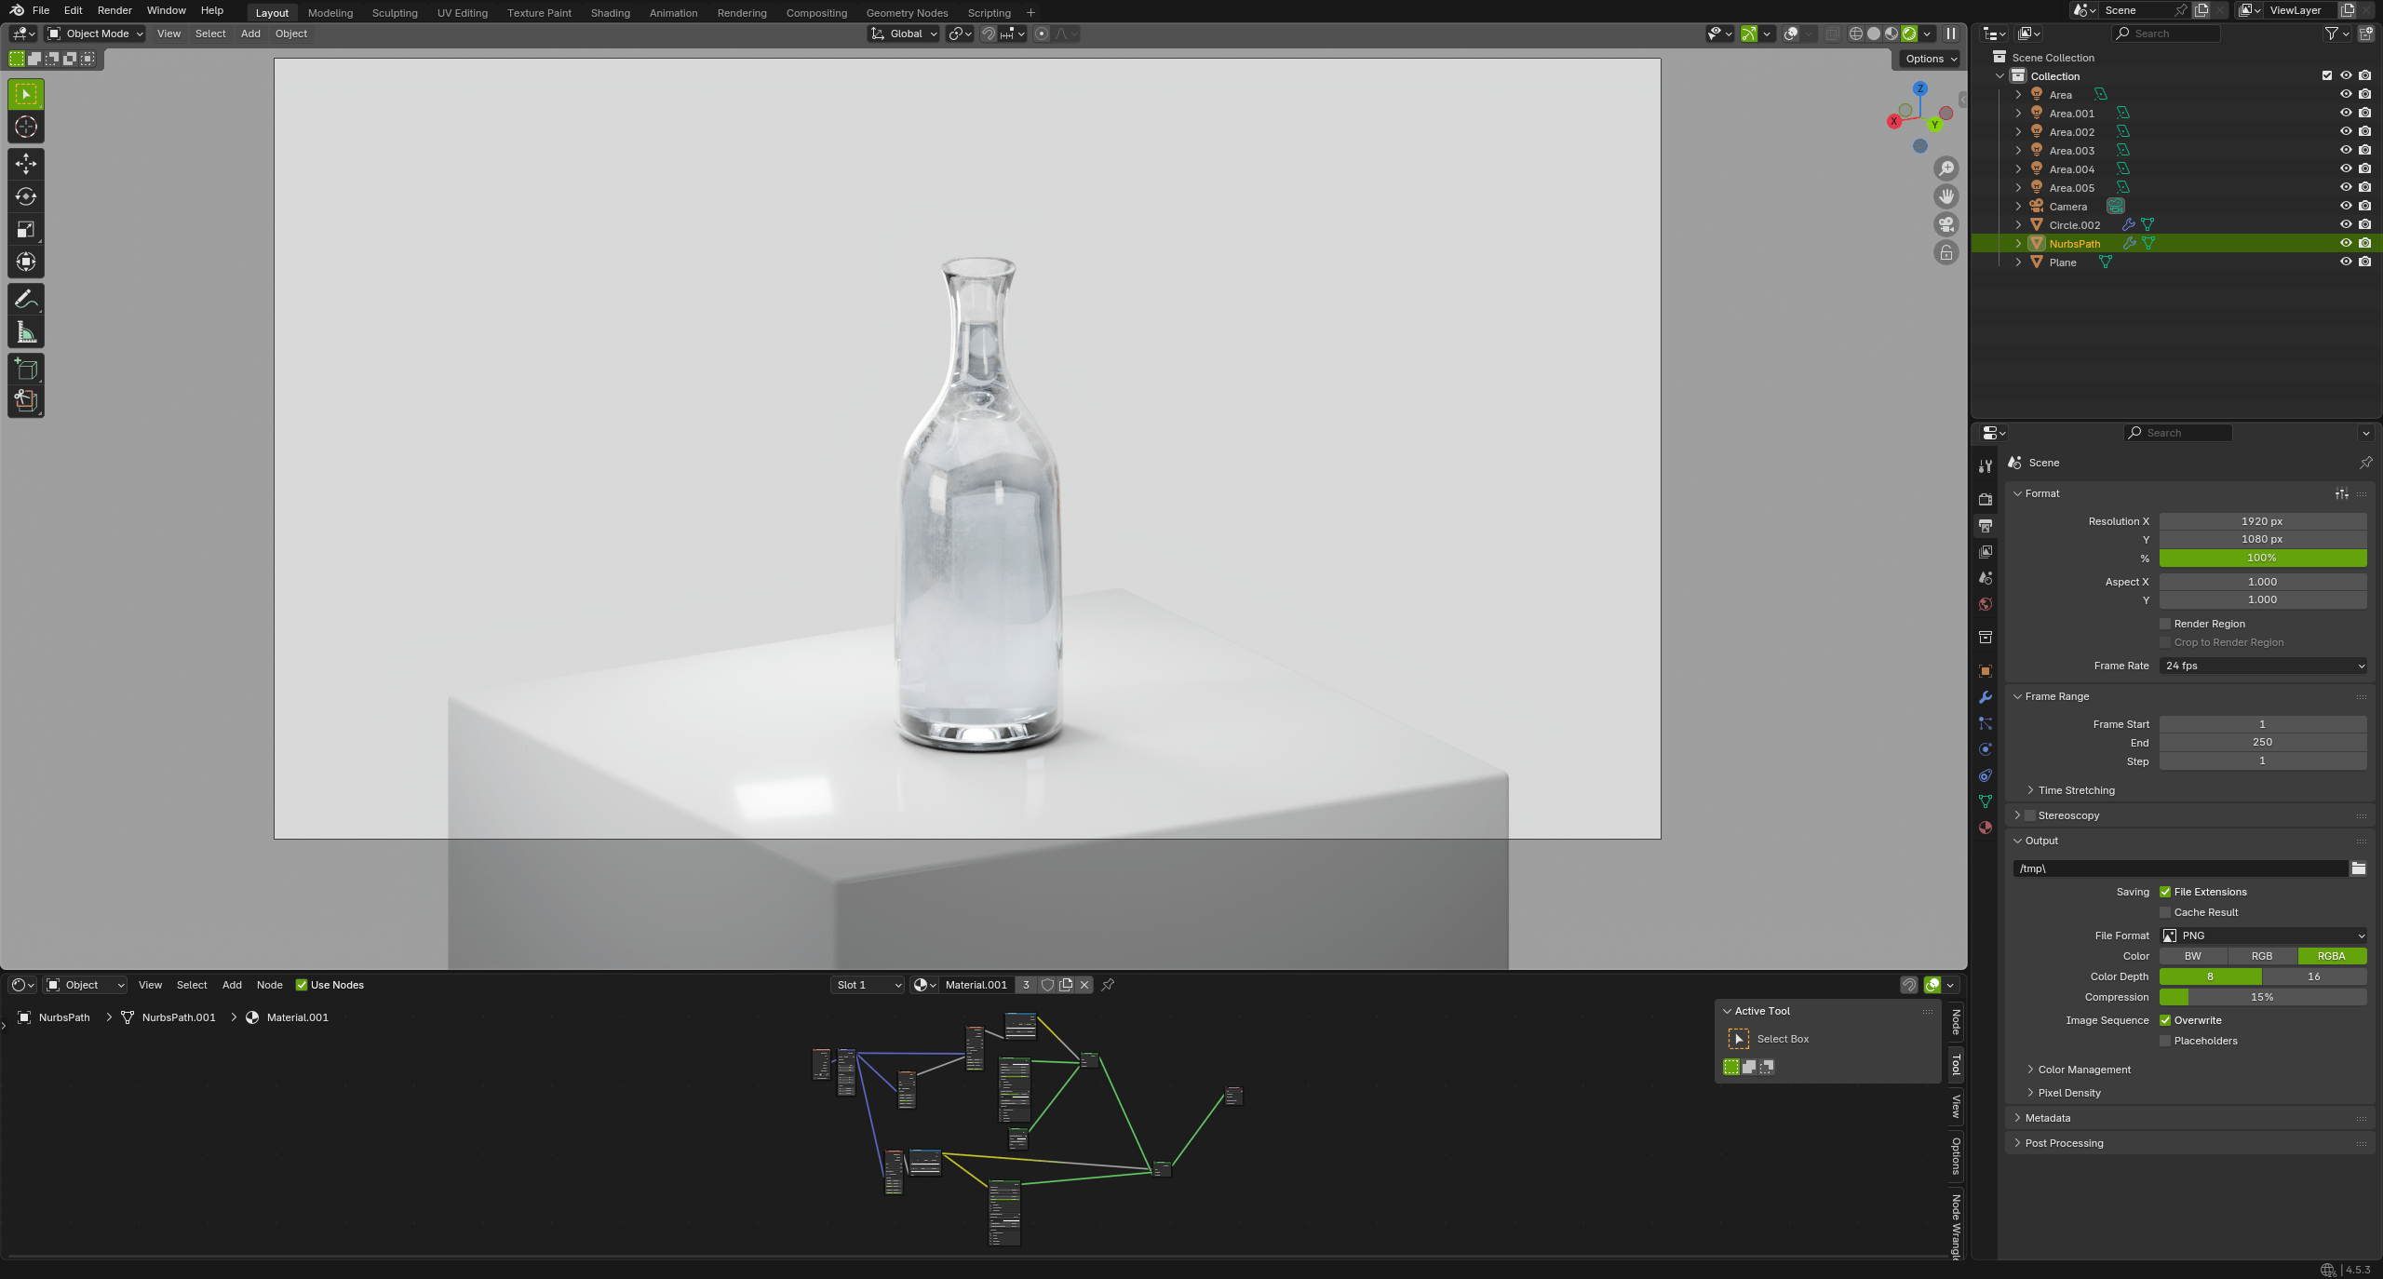Switch to the Shading workspace tab
The width and height of the screenshot is (2383, 1279).
[x=610, y=13]
